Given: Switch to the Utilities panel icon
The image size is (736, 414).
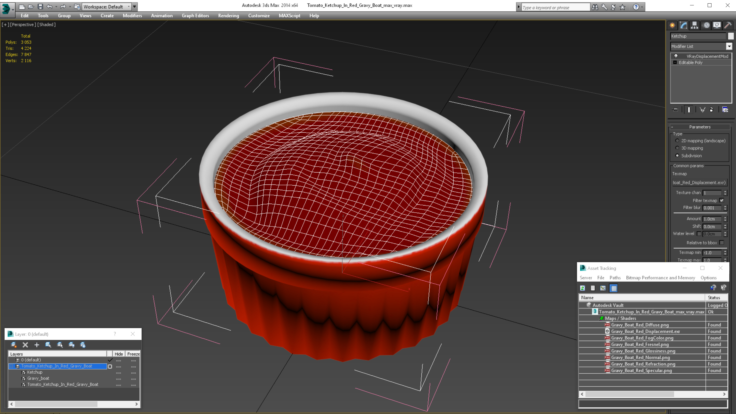Looking at the screenshot, I should 728,25.
